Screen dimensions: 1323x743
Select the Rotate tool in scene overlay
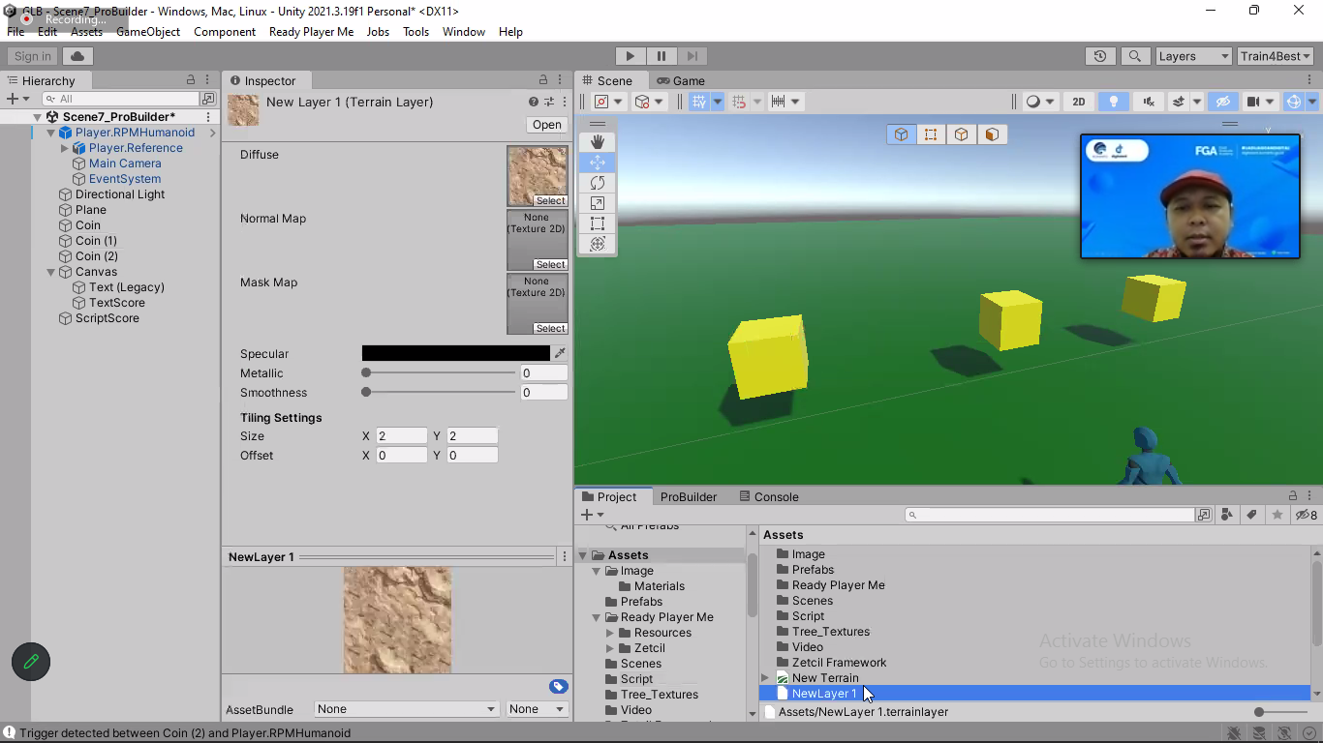(x=598, y=183)
